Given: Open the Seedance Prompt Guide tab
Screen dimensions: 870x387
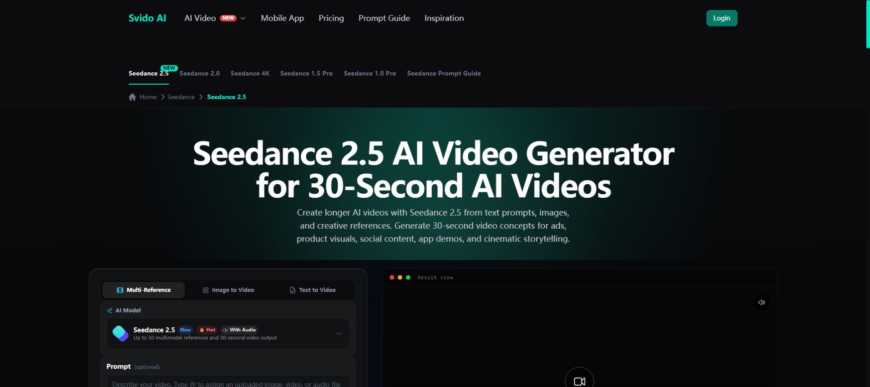Looking at the screenshot, I should (x=444, y=73).
